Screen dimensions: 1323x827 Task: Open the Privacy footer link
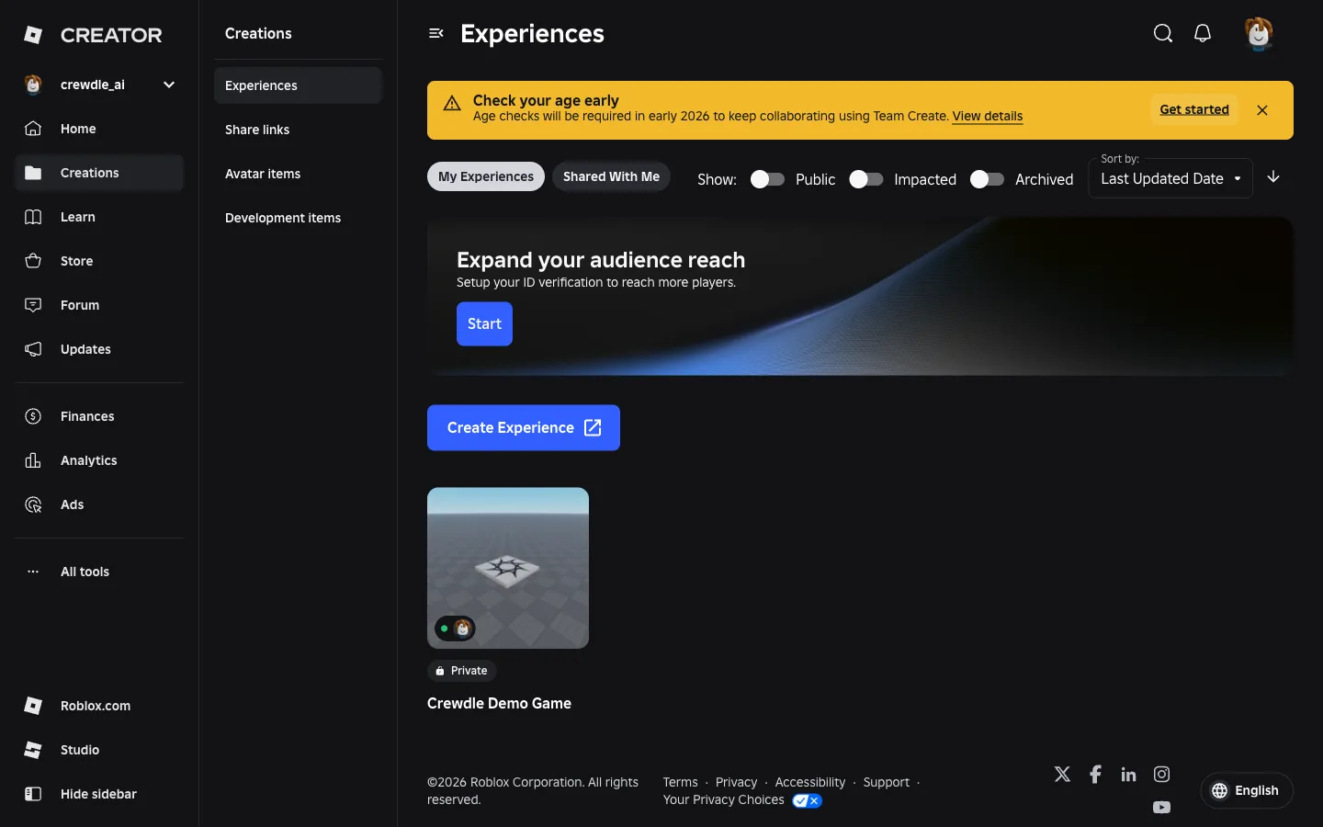(x=737, y=782)
